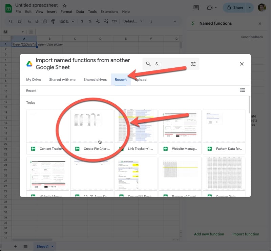Screen dimensions: 271x251
Task: Switch to list view icon
Action: (242, 90)
